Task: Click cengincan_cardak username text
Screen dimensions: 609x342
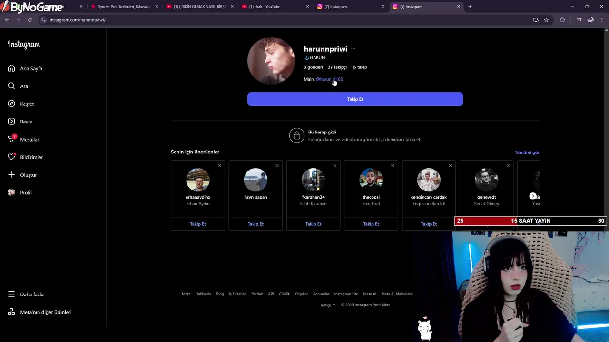Action: (429, 197)
